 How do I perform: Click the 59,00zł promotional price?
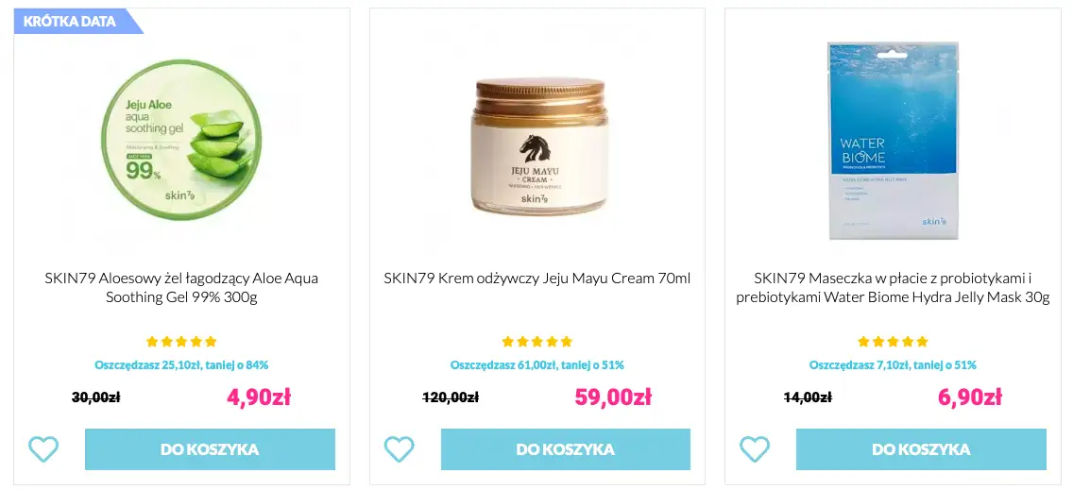[613, 397]
